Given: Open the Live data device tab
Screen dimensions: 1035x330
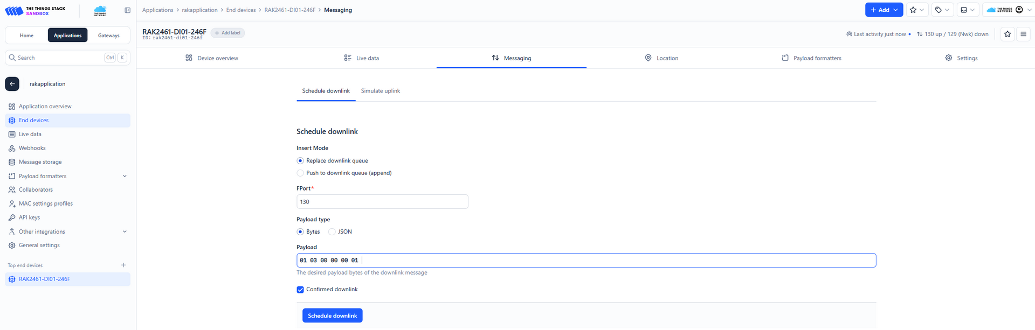Looking at the screenshot, I should click(362, 58).
